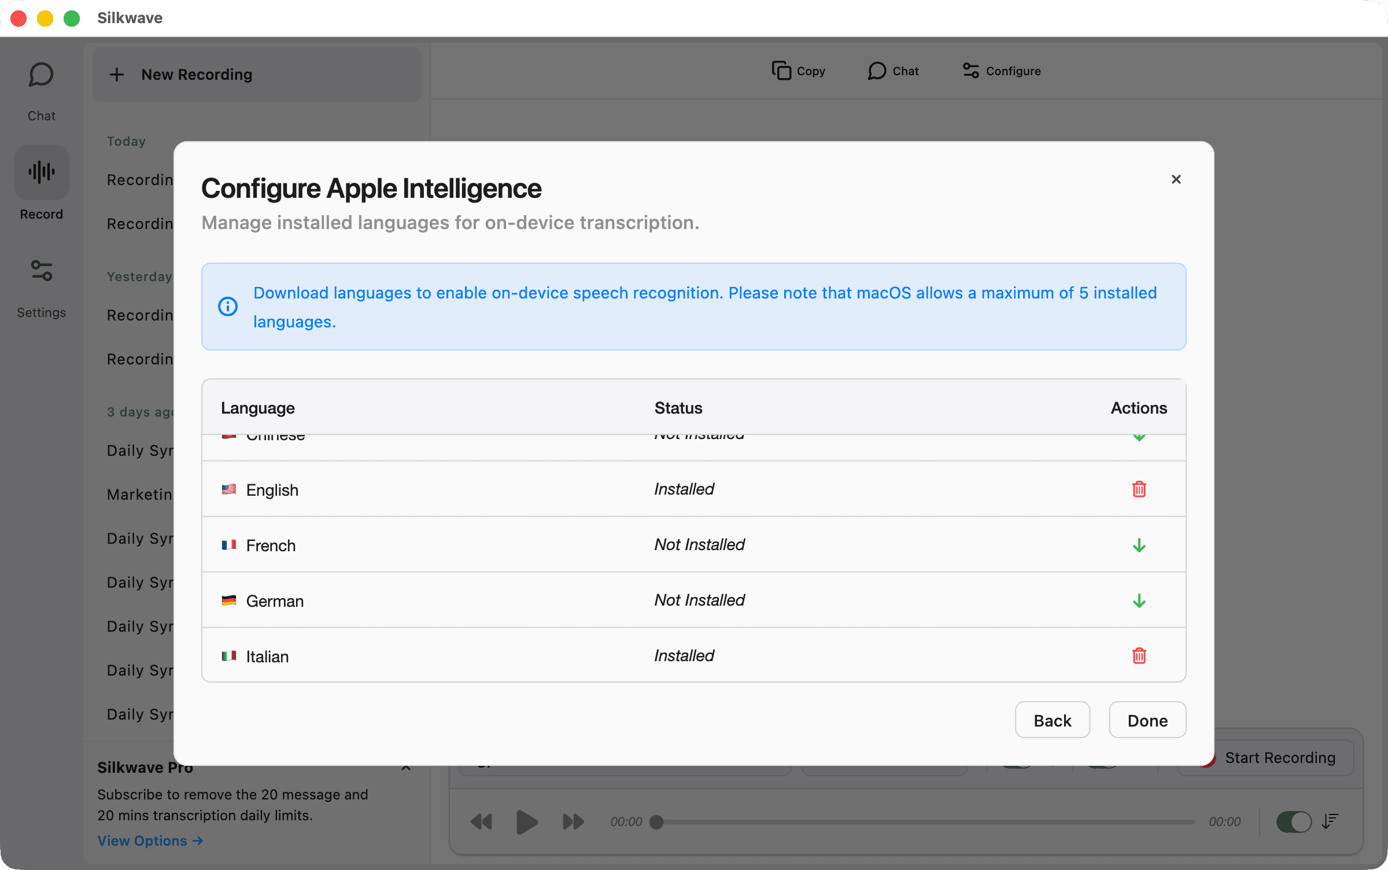
Task: Delete the installed Italian language
Action: click(x=1139, y=655)
